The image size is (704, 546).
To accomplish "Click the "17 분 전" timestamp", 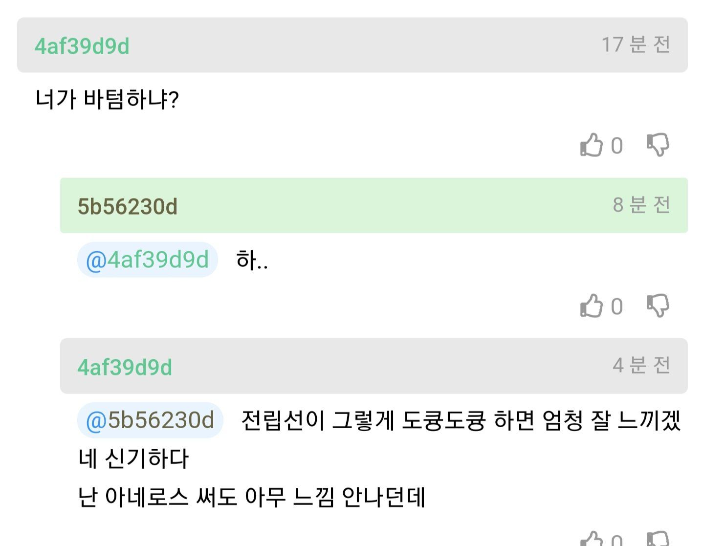I will pyautogui.click(x=636, y=45).
